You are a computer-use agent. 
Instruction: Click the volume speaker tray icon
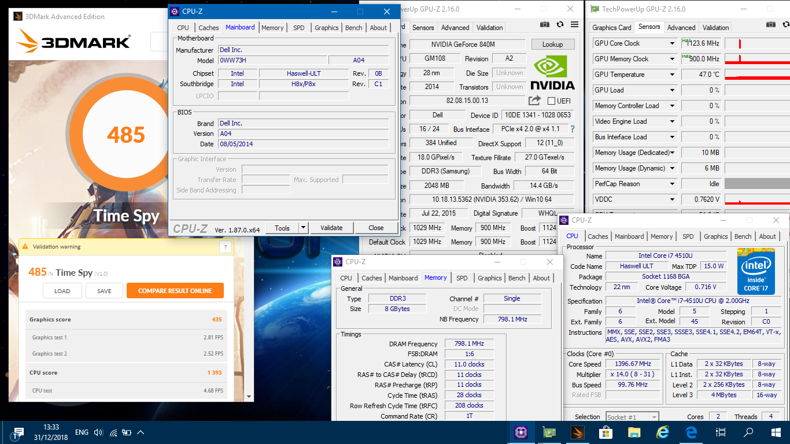coord(98,432)
